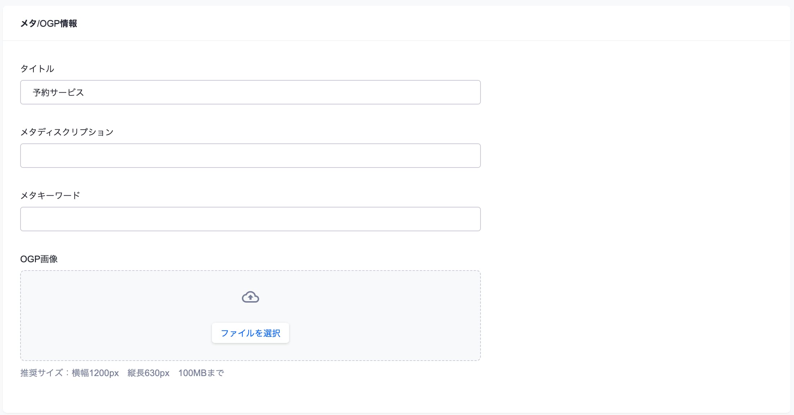Click the empty メタキーワード field
Viewport: 794px width, 415px height.
251,219
